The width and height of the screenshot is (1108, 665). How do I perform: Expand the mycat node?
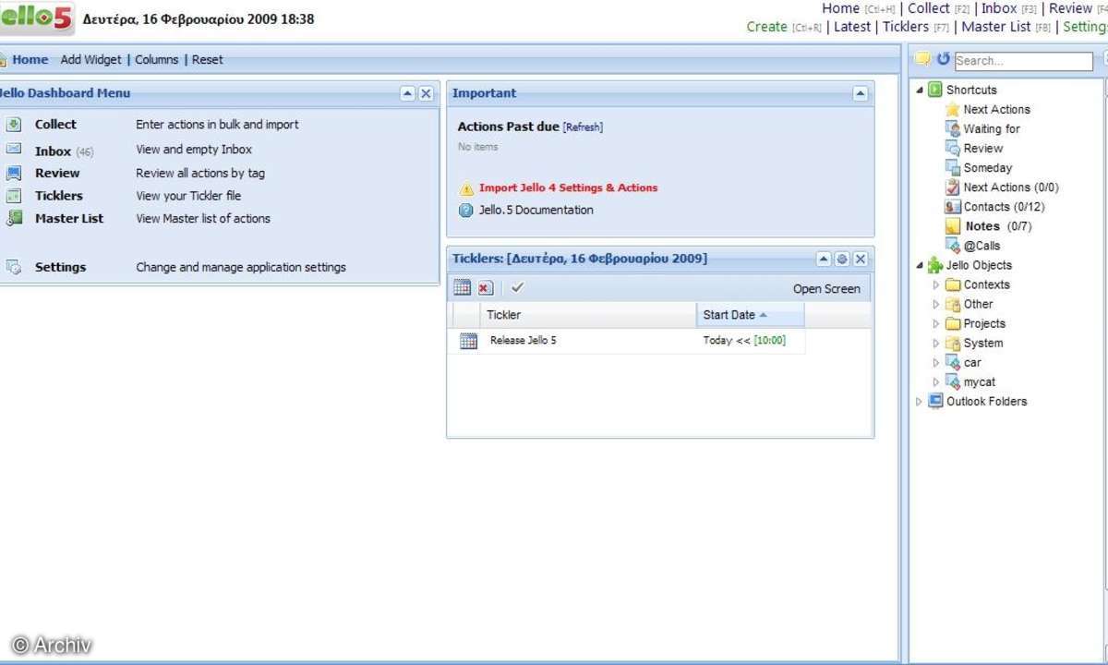tap(936, 382)
